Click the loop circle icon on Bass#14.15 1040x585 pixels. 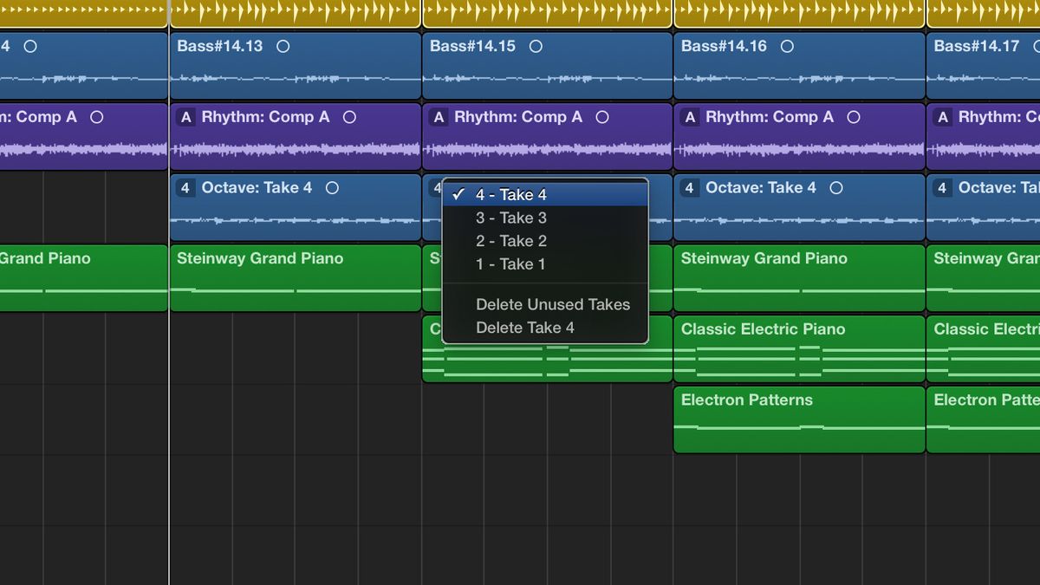click(x=536, y=46)
